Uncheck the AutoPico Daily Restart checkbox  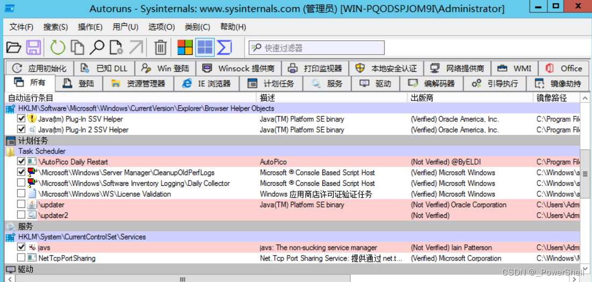pyautogui.click(x=21, y=162)
